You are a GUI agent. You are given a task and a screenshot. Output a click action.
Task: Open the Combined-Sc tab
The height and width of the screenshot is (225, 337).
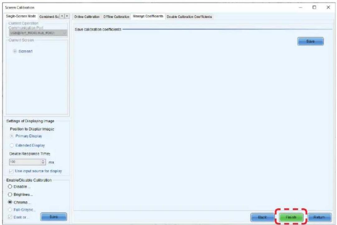click(x=49, y=16)
